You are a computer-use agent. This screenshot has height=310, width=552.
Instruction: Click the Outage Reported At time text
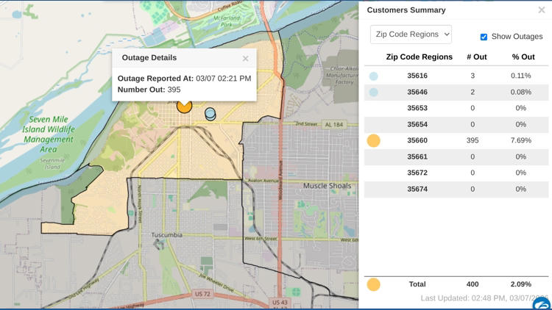click(184, 79)
